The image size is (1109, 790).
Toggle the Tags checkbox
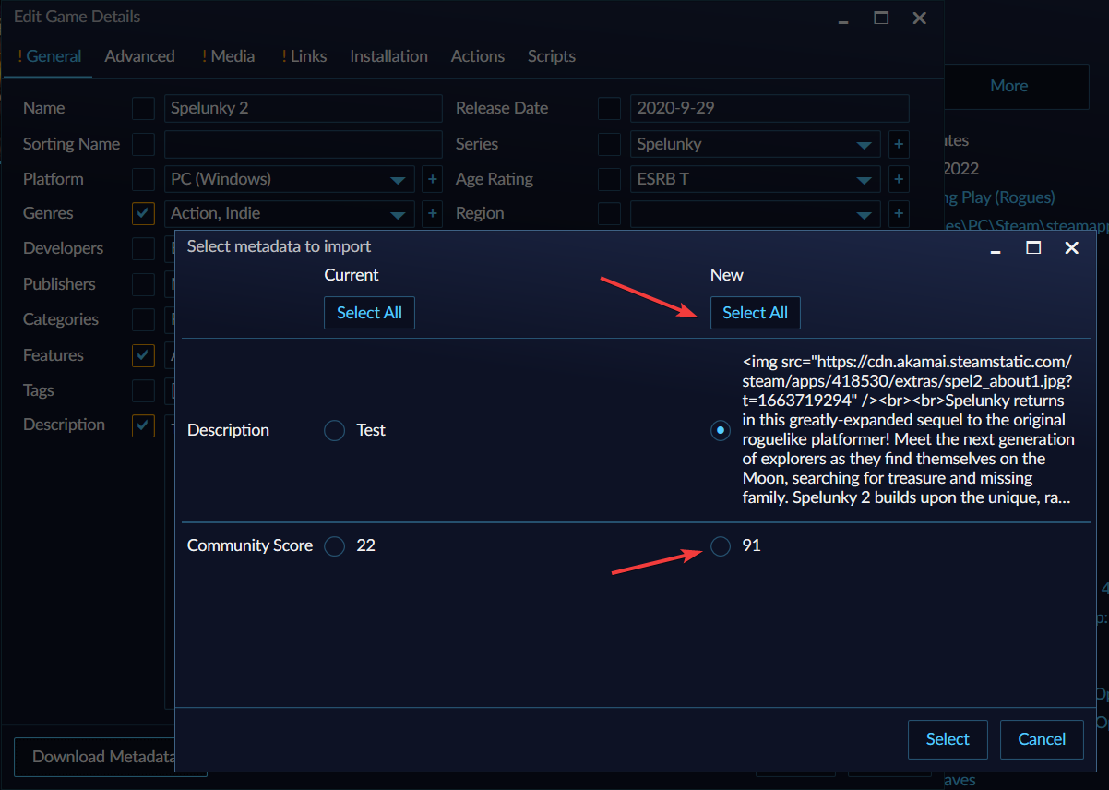pyautogui.click(x=143, y=390)
